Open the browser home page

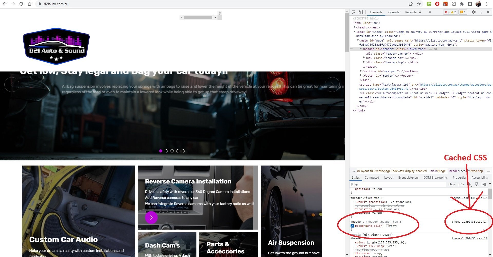[30, 4]
